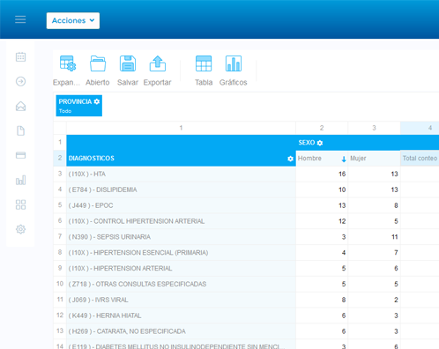
Task: Click the Abierto folder tool
Action: (x=98, y=71)
